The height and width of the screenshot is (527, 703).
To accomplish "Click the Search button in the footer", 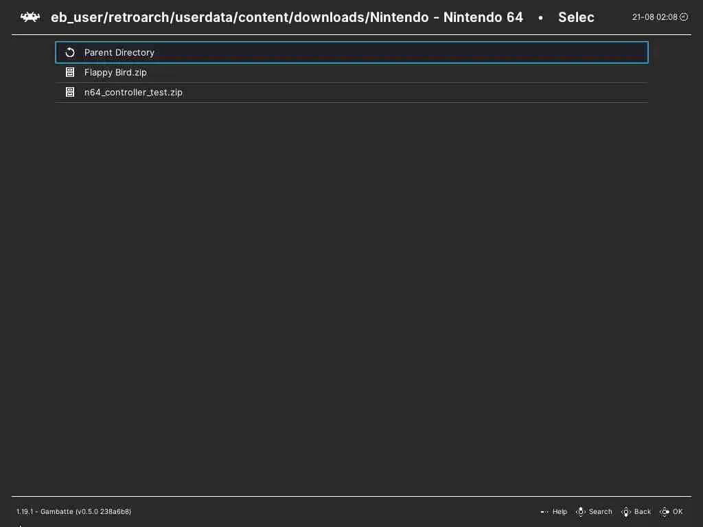I will (594, 511).
